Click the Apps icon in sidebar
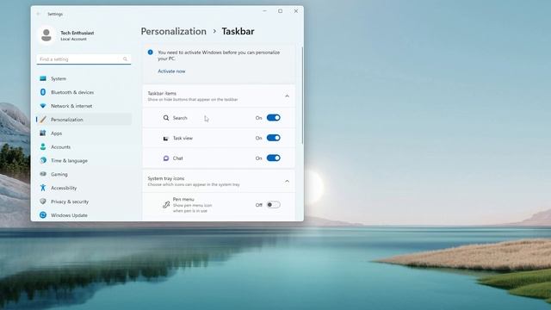Image resolution: width=551 pixels, height=310 pixels. point(43,133)
